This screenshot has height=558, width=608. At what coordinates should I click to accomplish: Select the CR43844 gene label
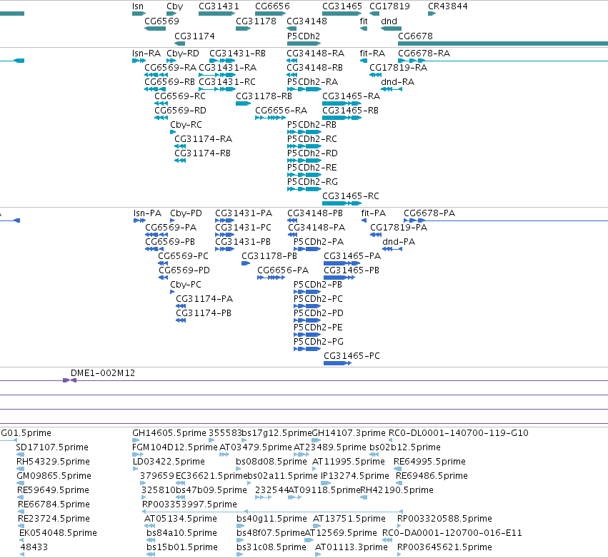pyautogui.click(x=448, y=6)
